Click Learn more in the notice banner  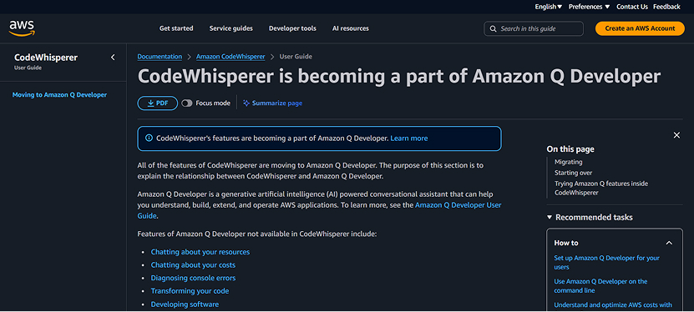(409, 138)
